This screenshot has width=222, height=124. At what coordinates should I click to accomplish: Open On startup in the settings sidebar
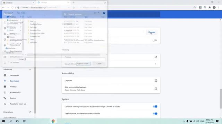click(14, 63)
